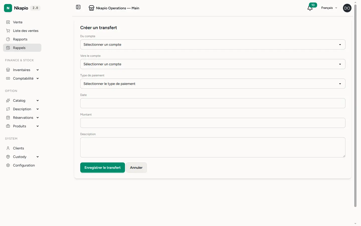Click the Vente sidebar icon

tap(8, 22)
